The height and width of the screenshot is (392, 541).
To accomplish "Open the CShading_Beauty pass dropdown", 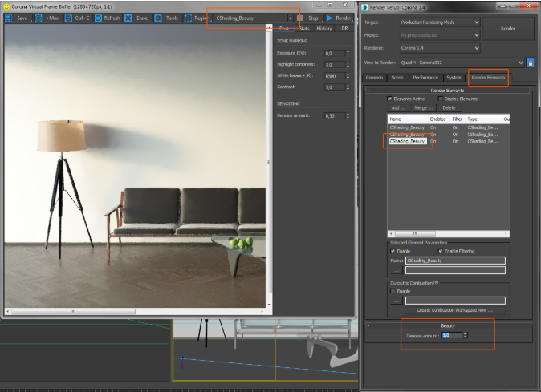I will (x=254, y=18).
